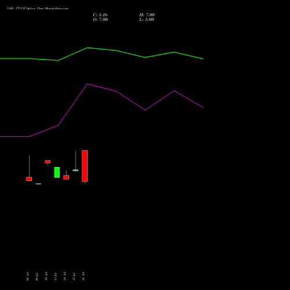
Task: Select the small red candle left of the tallest candle's neighbor with short wick
Action: [66, 177]
